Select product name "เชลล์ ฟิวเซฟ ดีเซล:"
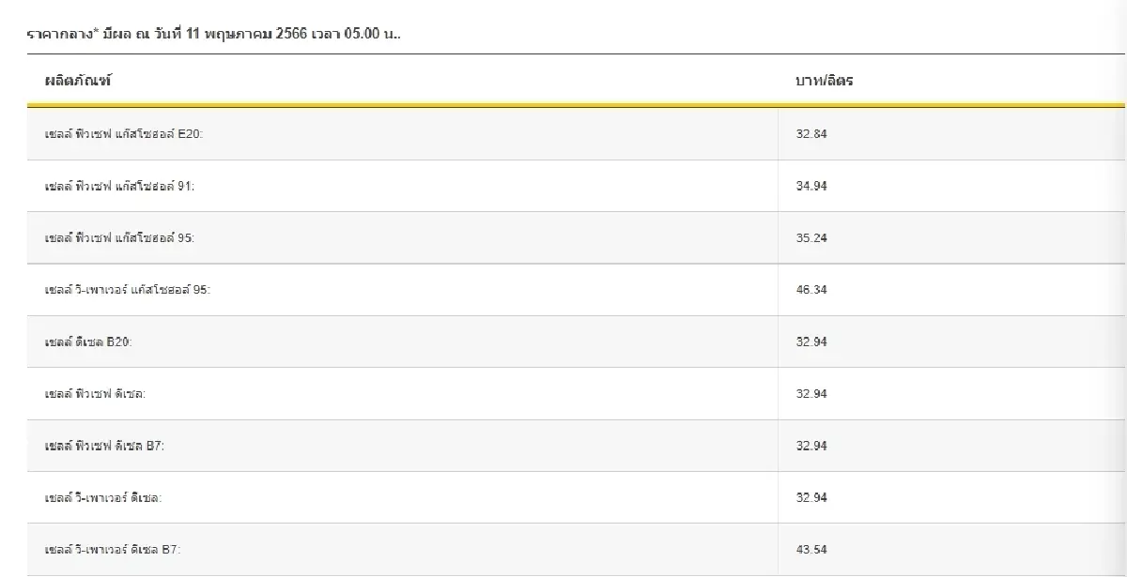The width and height of the screenshot is (1127, 577). click(95, 394)
